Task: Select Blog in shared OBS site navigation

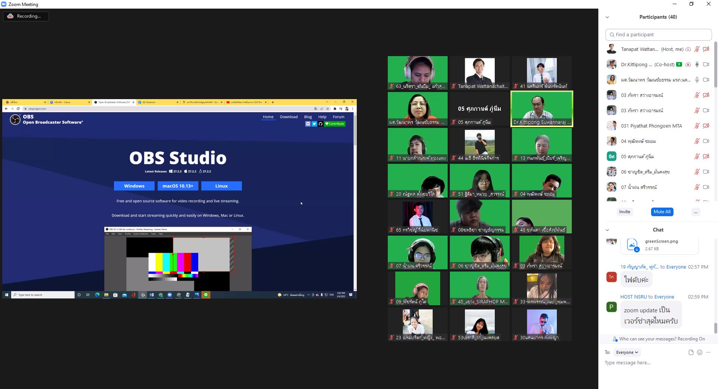Action: pos(308,117)
